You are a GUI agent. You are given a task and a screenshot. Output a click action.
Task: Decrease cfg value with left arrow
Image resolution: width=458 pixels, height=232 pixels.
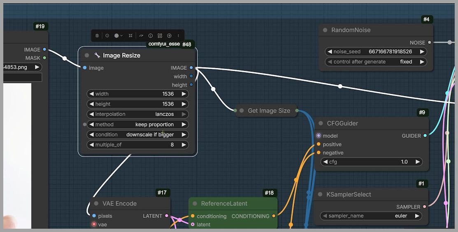[325, 162]
